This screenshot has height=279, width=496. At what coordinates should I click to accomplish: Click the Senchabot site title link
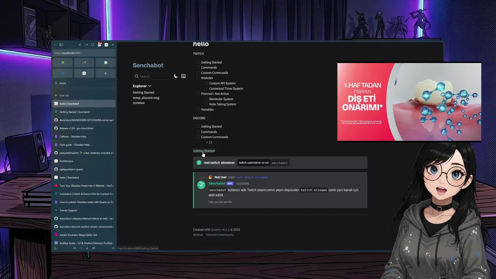tap(148, 65)
